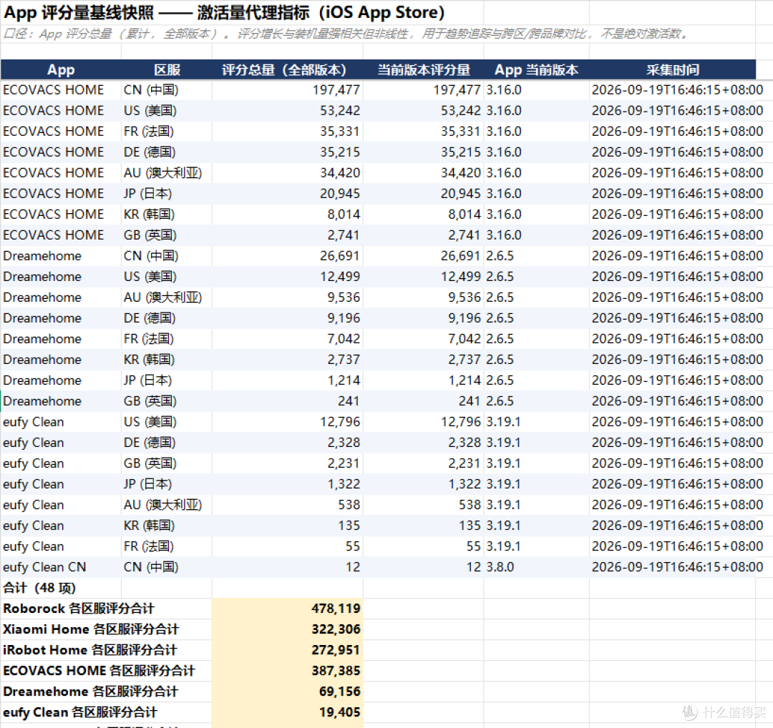Click the "采集时间" column header
Viewport: 773px width, 728px height.
click(x=672, y=70)
